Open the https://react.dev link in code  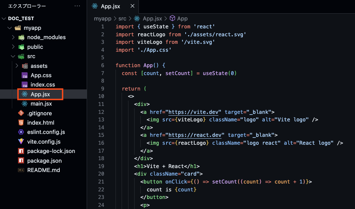196,135
